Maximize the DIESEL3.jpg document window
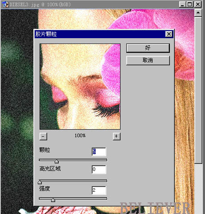 point(189,4)
